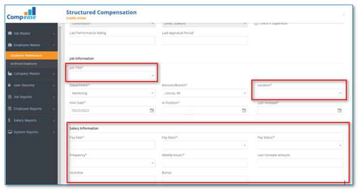Click the Last Increase Amount field
358x190 pixels.
point(300,163)
